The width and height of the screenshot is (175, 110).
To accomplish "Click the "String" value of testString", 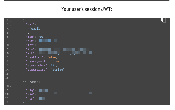I will [x=58, y=70].
